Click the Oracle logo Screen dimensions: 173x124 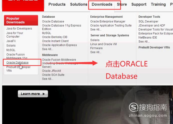23,5
